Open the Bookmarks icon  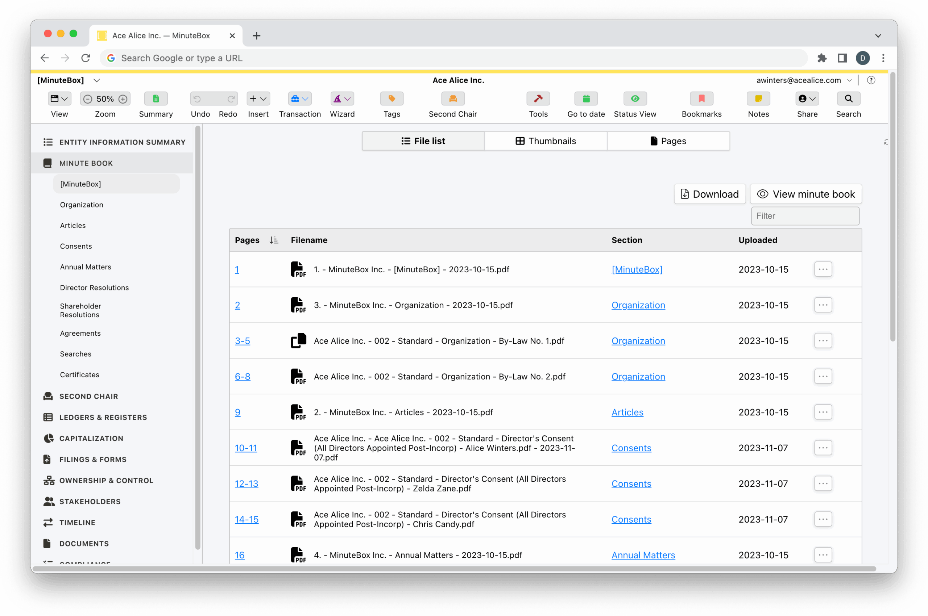(x=701, y=99)
